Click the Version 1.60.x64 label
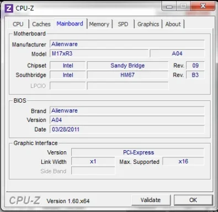Viewport: 218px width, 212px height. (x=68, y=201)
